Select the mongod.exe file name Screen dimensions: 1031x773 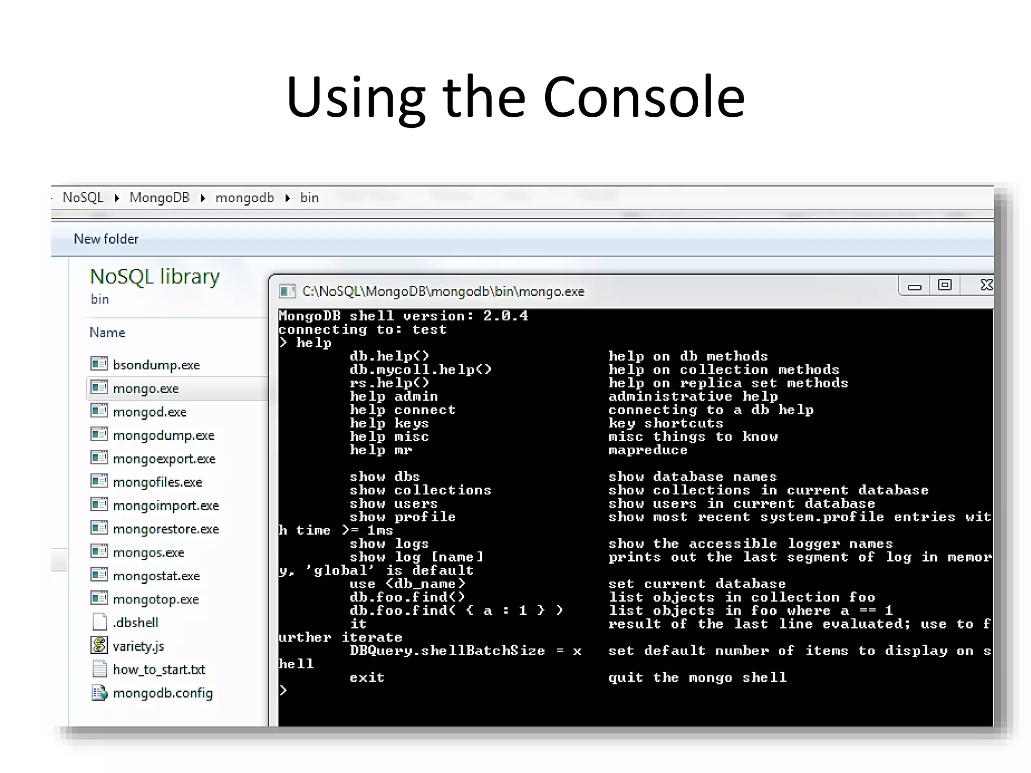coord(150,412)
